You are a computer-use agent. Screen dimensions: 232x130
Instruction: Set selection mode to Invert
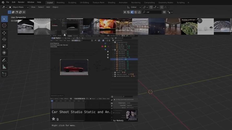tap(20, 12)
